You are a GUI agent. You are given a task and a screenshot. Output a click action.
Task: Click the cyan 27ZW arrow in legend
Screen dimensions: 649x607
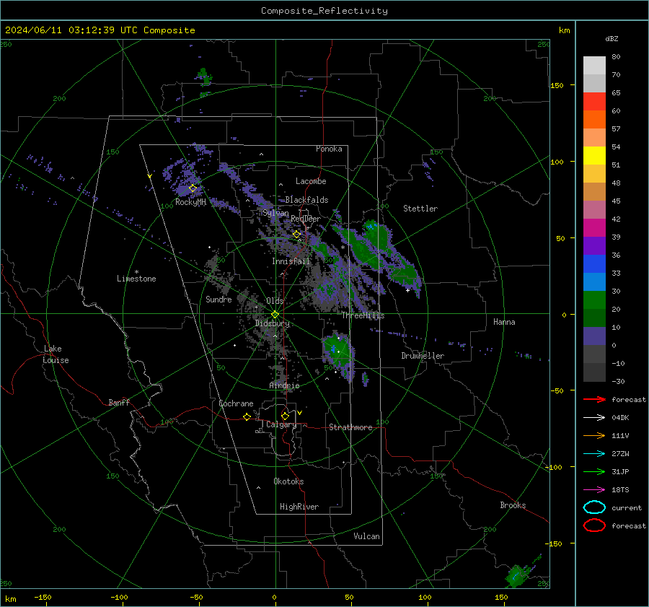tap(594, 454)
